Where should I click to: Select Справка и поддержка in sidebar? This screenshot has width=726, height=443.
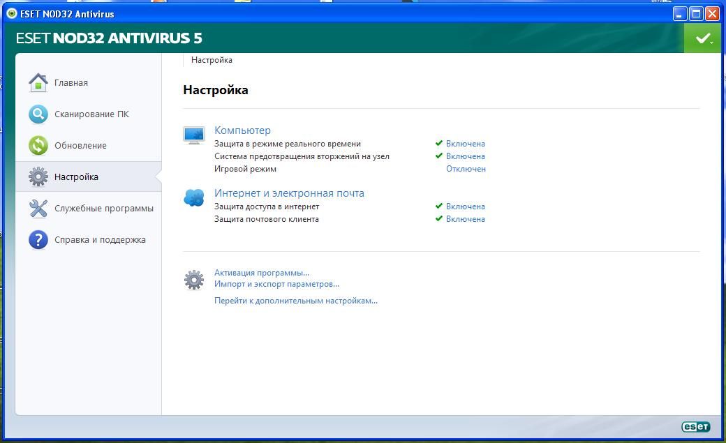pos(100,239)
